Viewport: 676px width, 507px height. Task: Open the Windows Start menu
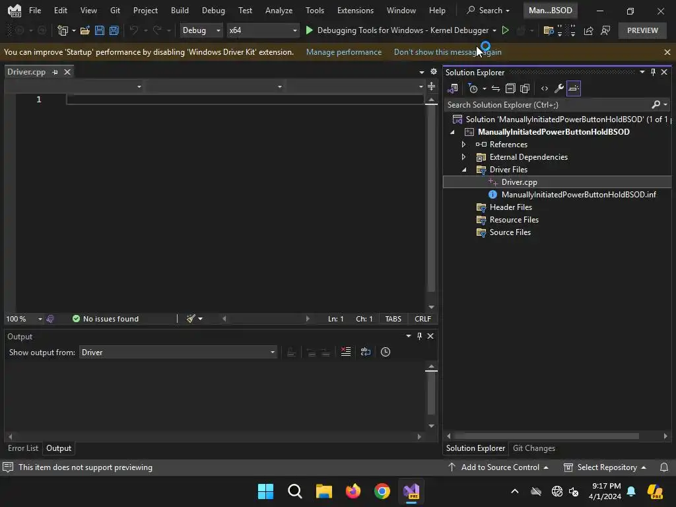(265, 491)
